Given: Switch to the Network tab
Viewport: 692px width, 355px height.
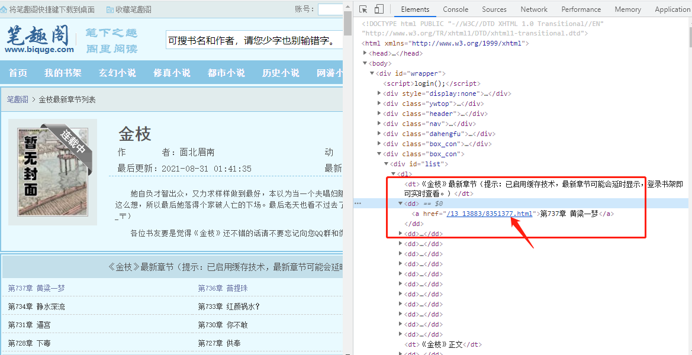Looking at the screenshot, I should coord(533,9).
